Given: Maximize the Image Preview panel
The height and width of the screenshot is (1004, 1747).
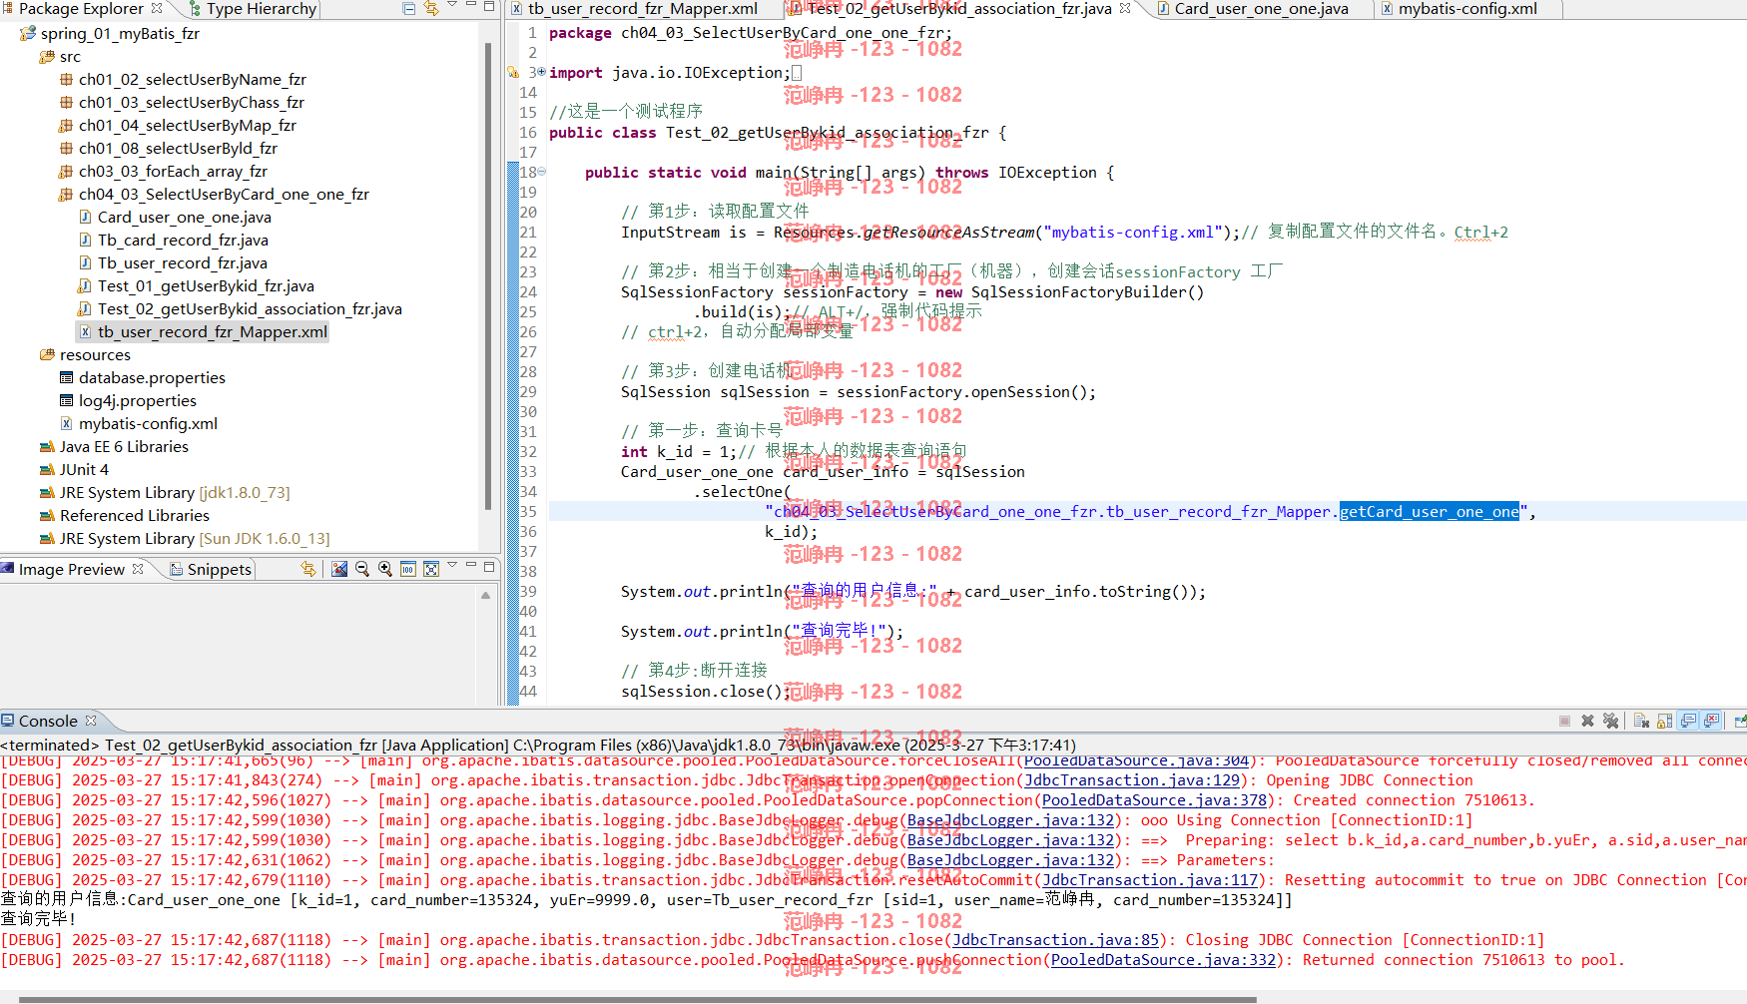Looking at the screenshot, I should coord(489,566).
